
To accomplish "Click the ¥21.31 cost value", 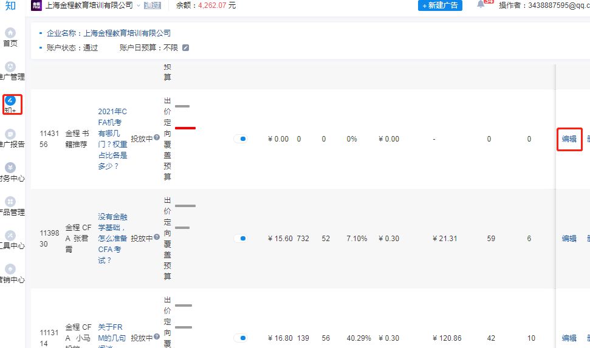I will pyautogui.click(x=445, y=239).
